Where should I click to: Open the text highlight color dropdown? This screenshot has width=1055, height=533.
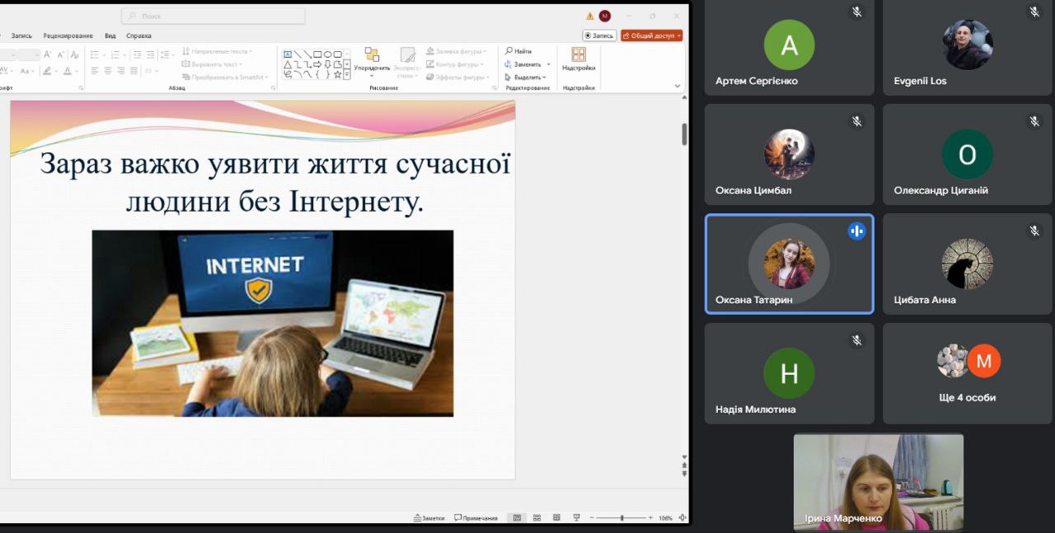click(x=55, y=71)
